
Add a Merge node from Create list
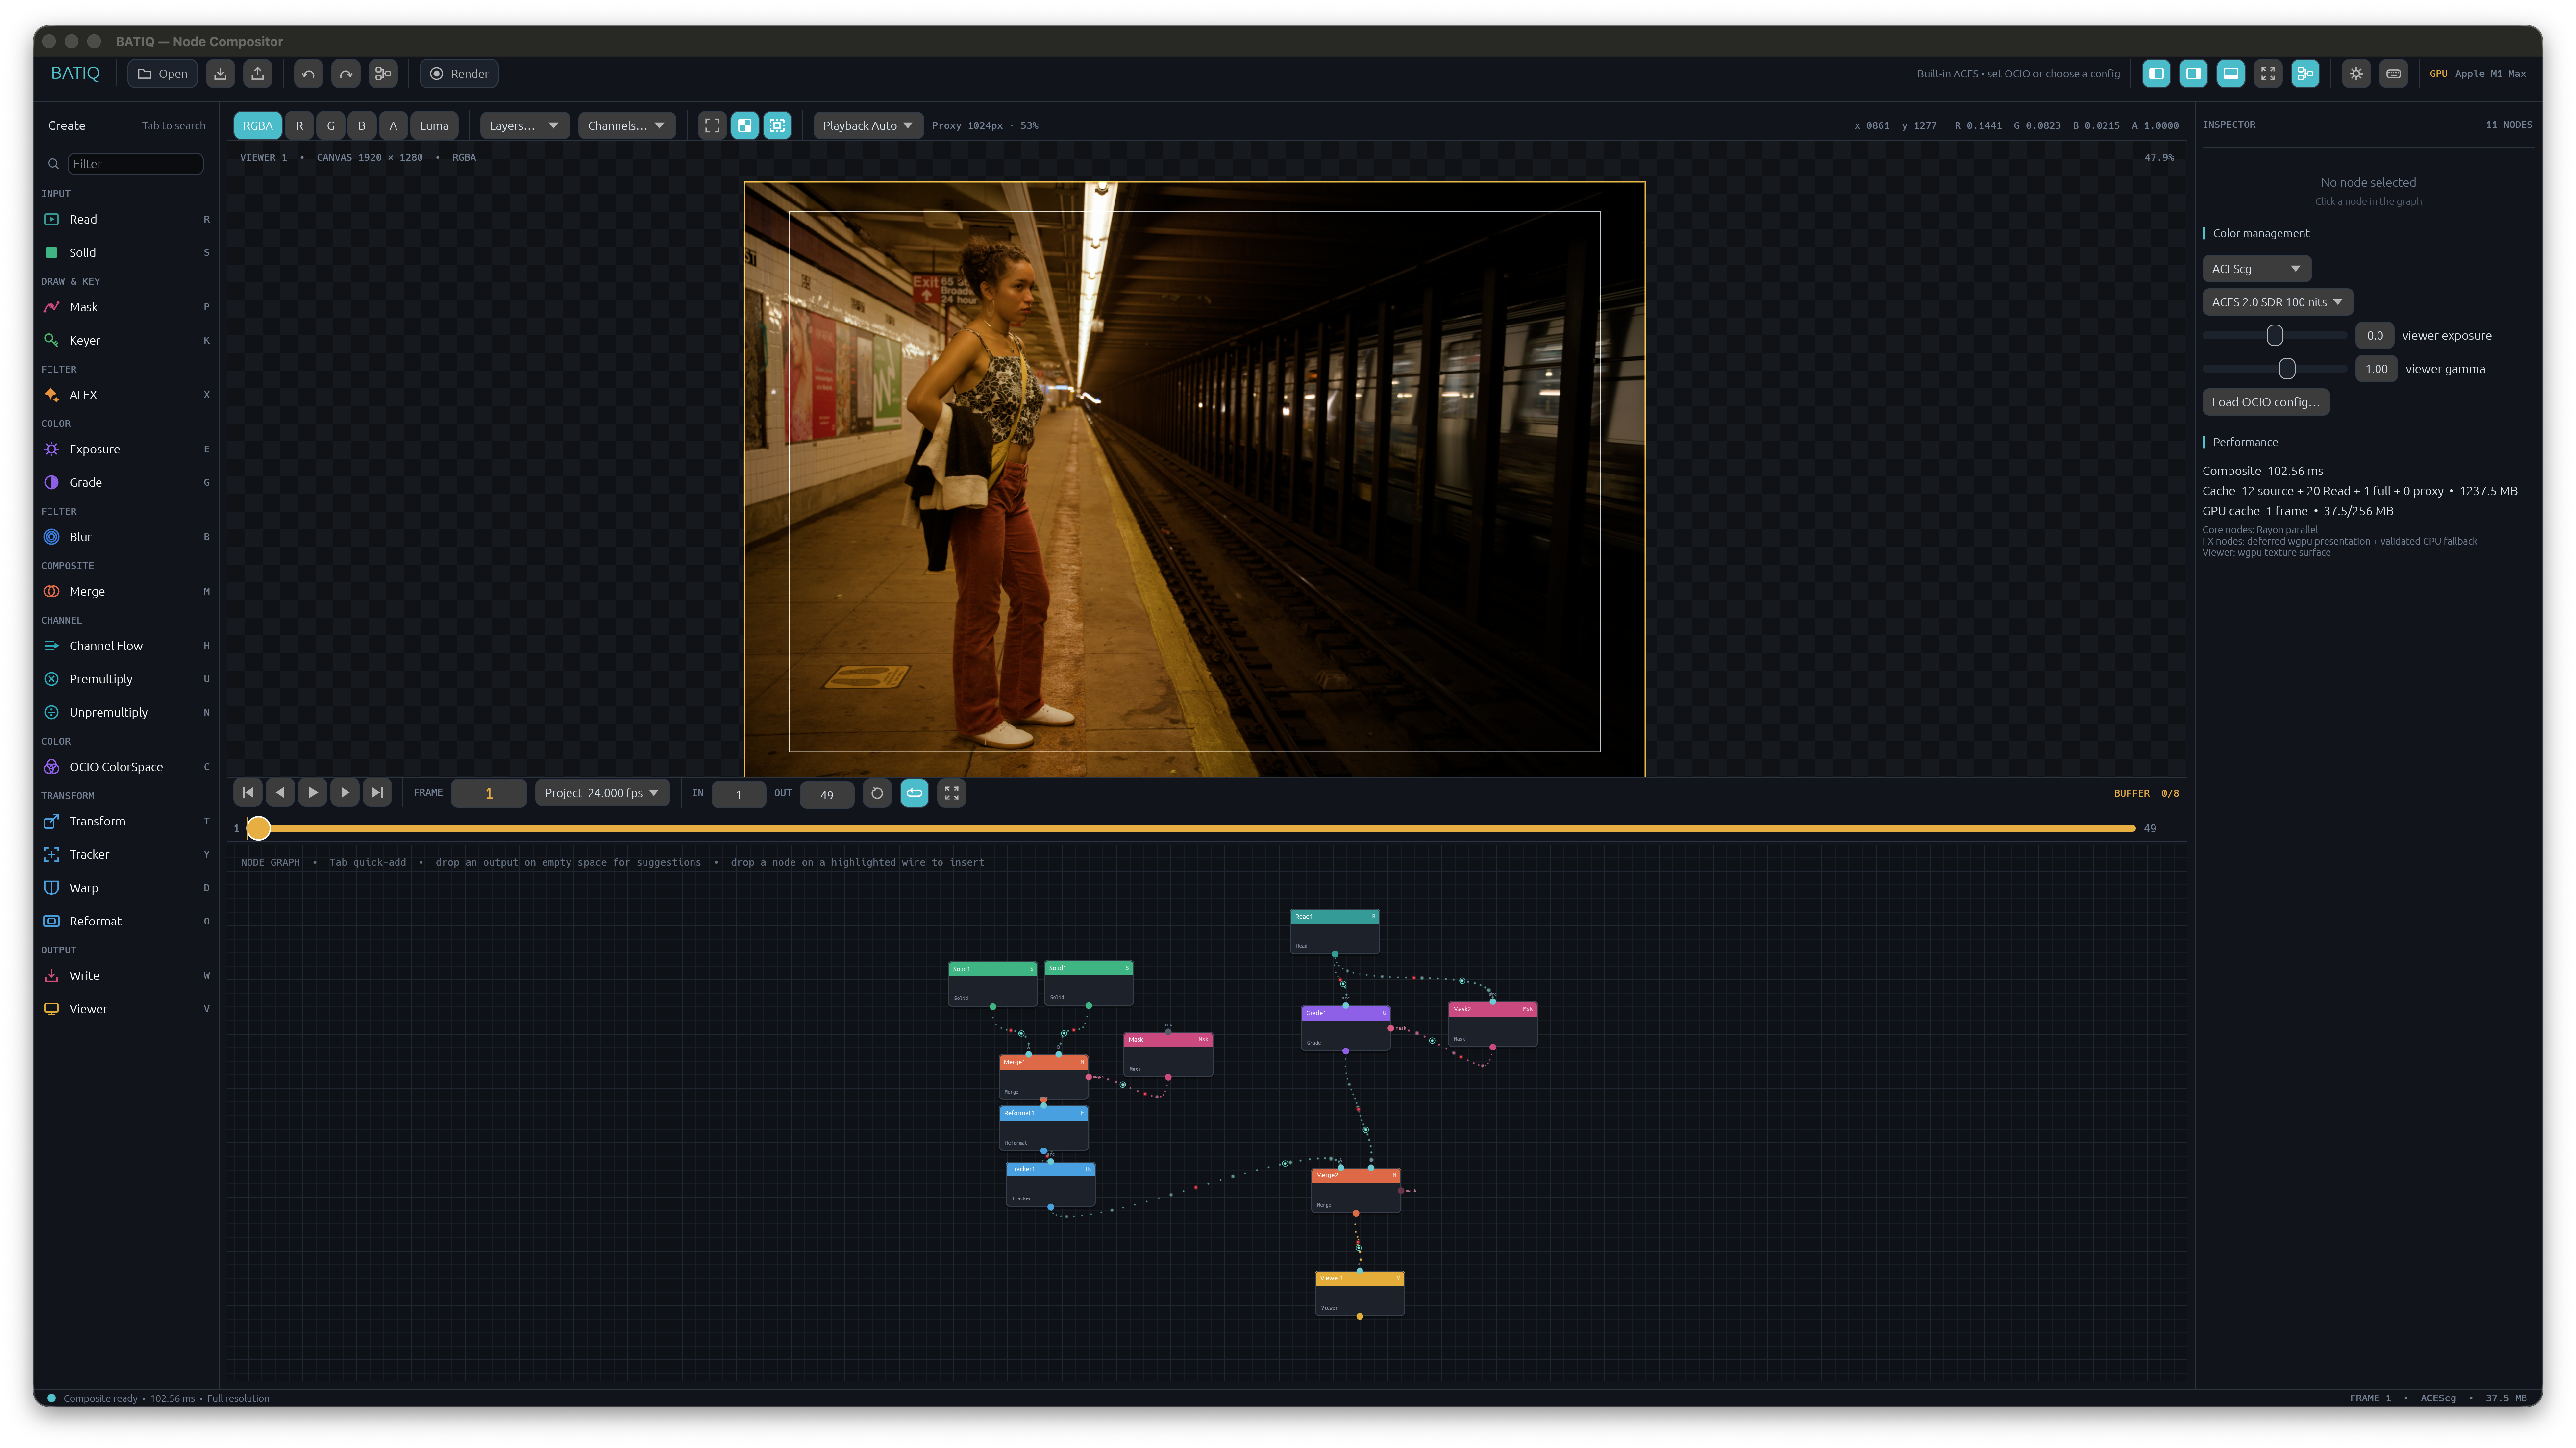[x=126, y=591]
